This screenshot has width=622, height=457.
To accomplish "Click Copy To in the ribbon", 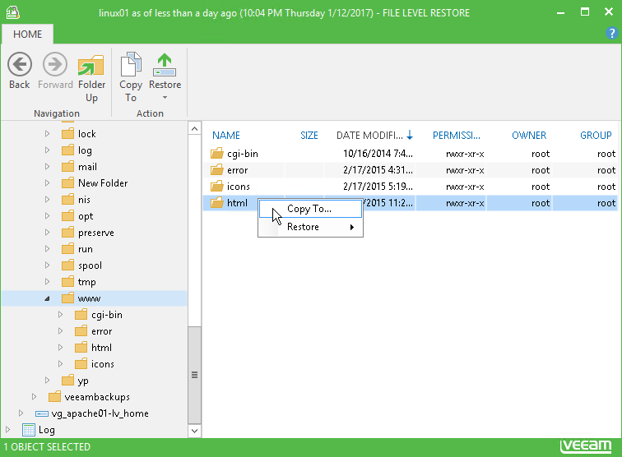I will tap(131, 78).
